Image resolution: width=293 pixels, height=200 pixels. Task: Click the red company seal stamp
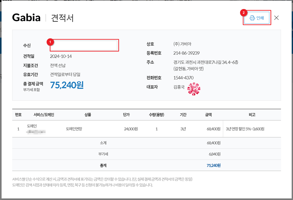194,89
